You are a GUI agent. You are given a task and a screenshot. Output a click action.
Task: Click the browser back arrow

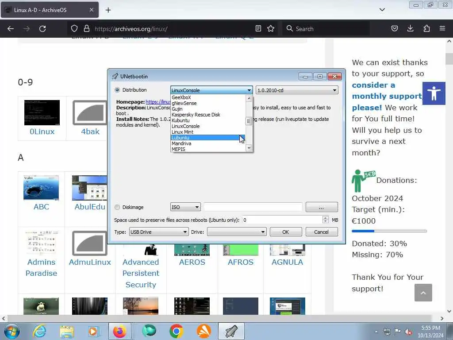pyautogui.click(x=11, y=29)
